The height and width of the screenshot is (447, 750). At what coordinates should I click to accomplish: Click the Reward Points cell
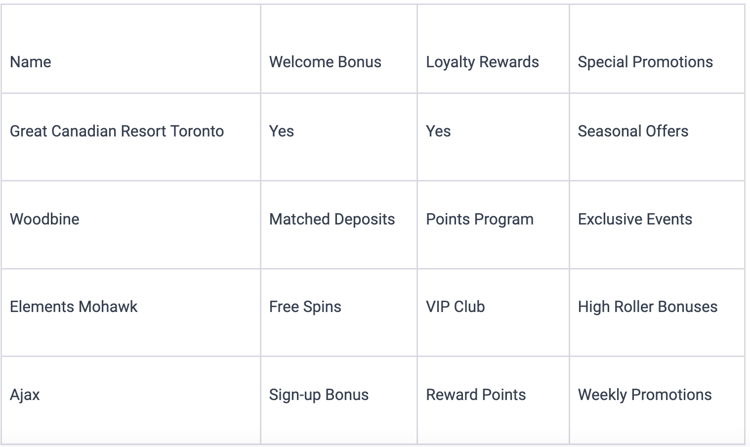476,395
